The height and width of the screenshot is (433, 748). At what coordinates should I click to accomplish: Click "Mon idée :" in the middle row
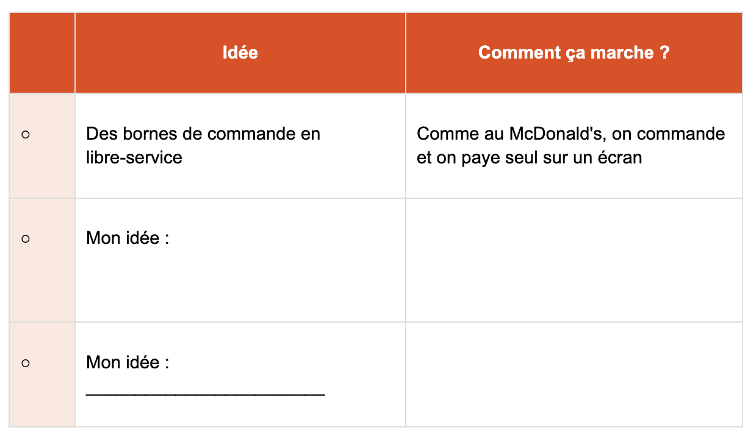tap(128, 238)
